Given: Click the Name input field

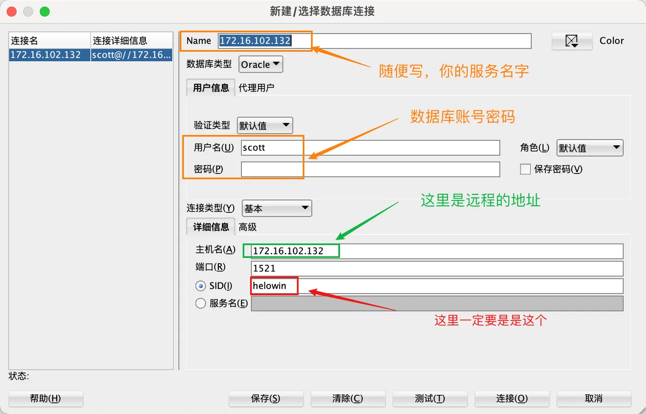Looking at the screenshot, I should click(x=375, y=41).
